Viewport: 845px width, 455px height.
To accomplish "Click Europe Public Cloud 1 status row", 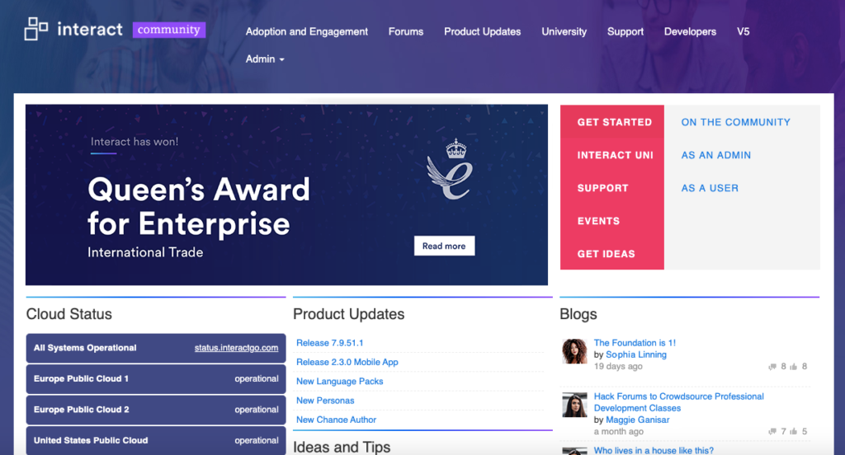I will tap(156, 378).
